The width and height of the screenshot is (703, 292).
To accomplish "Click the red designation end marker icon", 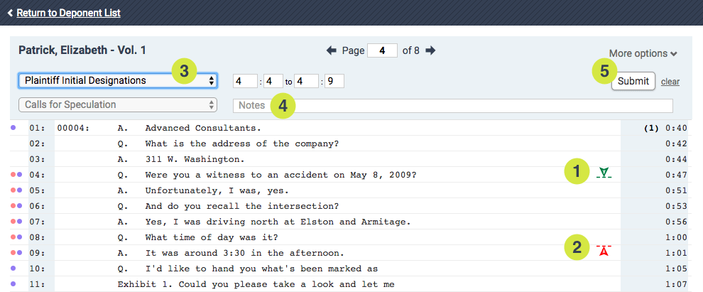I will point(604,249).
